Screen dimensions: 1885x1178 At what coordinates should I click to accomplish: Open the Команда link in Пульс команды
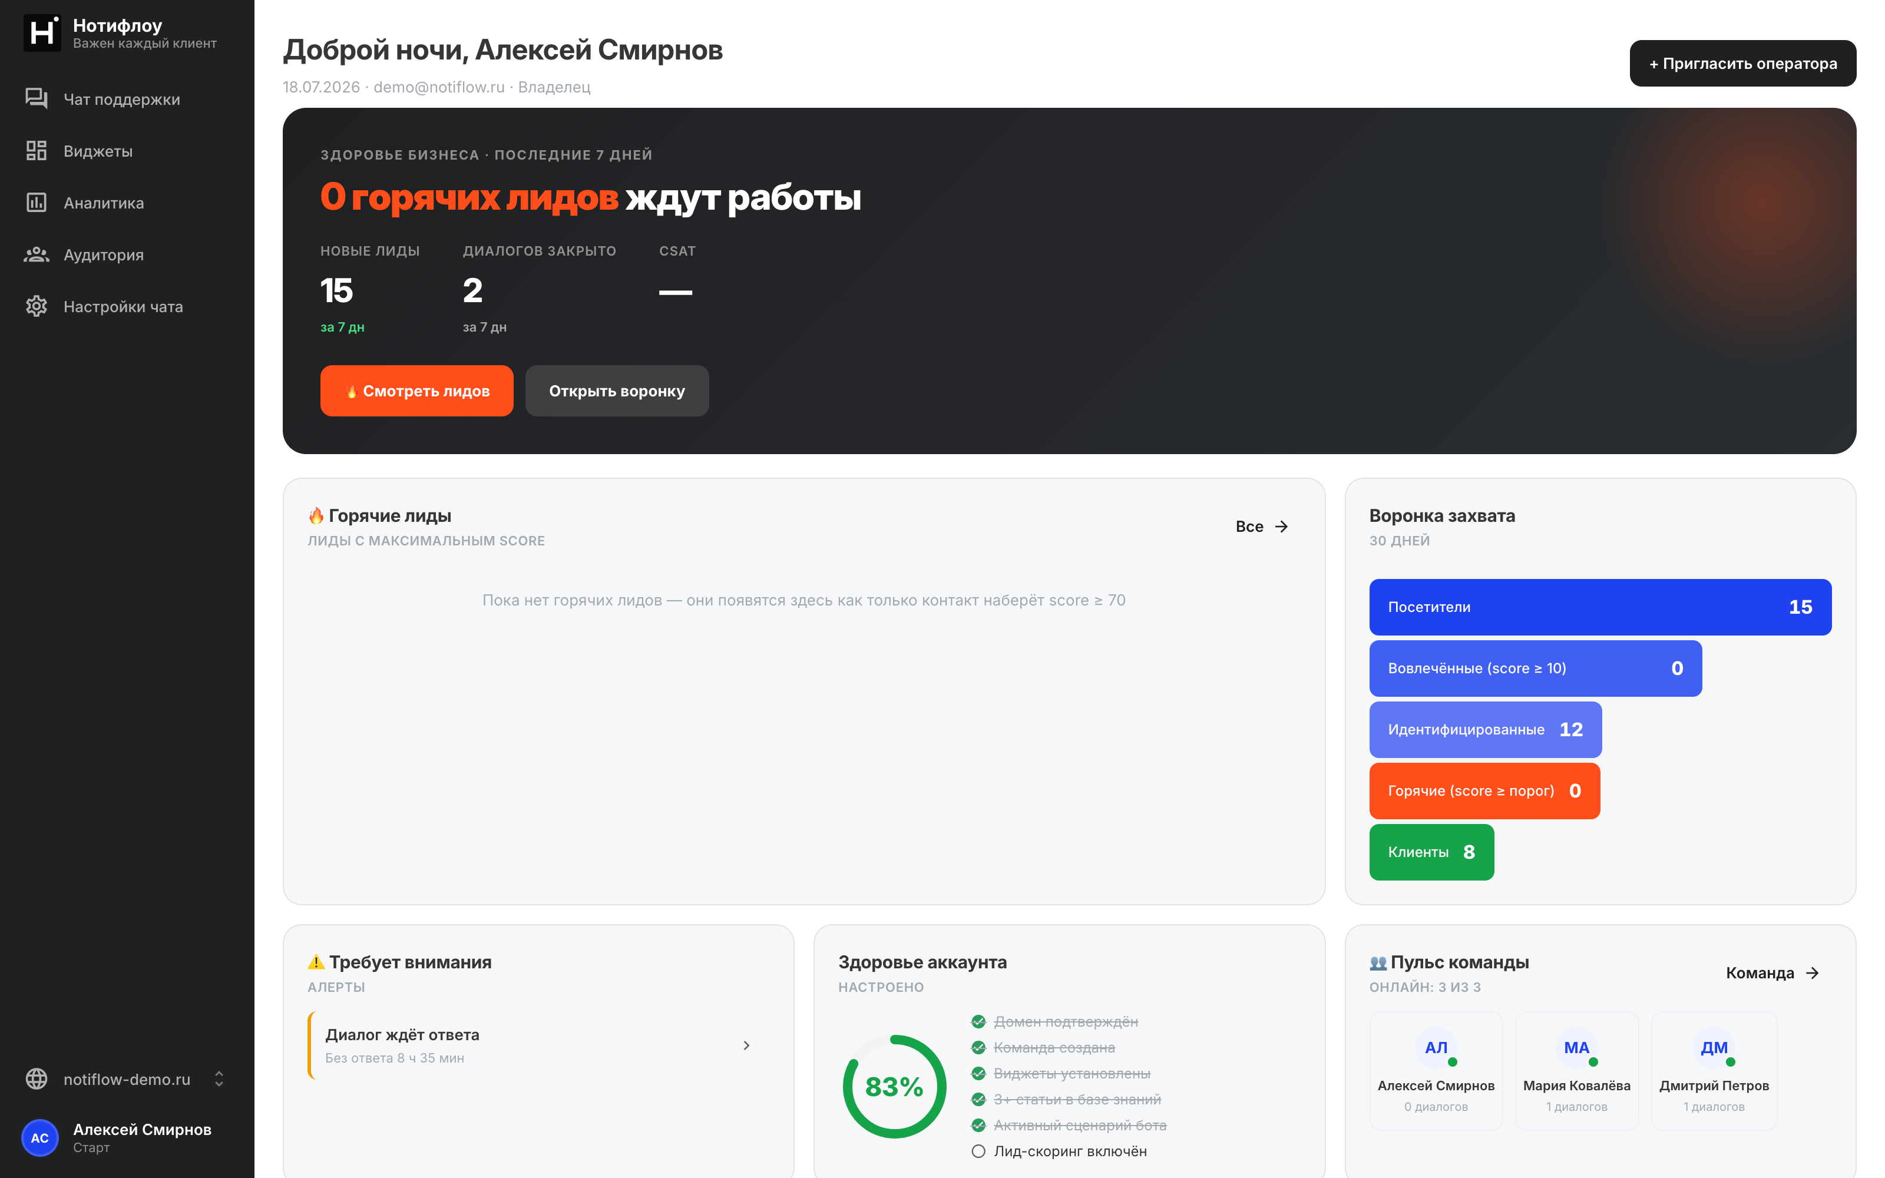[1773, 973]
